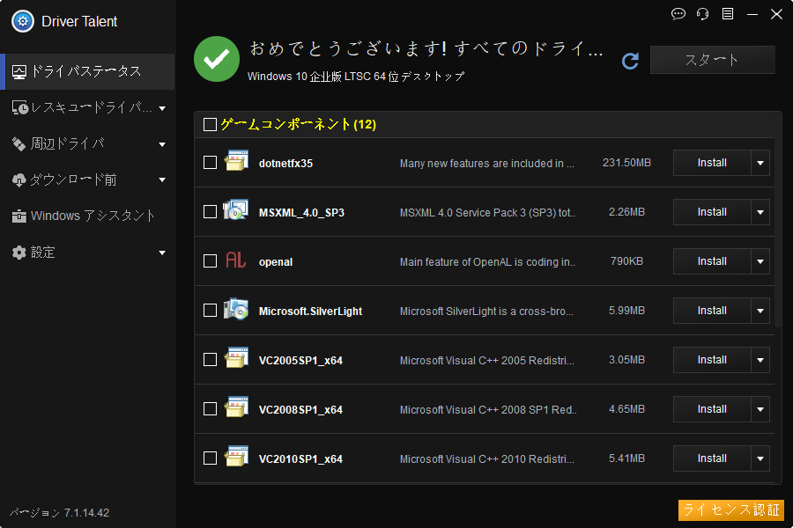Minimize the Driver Talent window
The width and height of the screenshot is (793, 528).
pos(752,14)
